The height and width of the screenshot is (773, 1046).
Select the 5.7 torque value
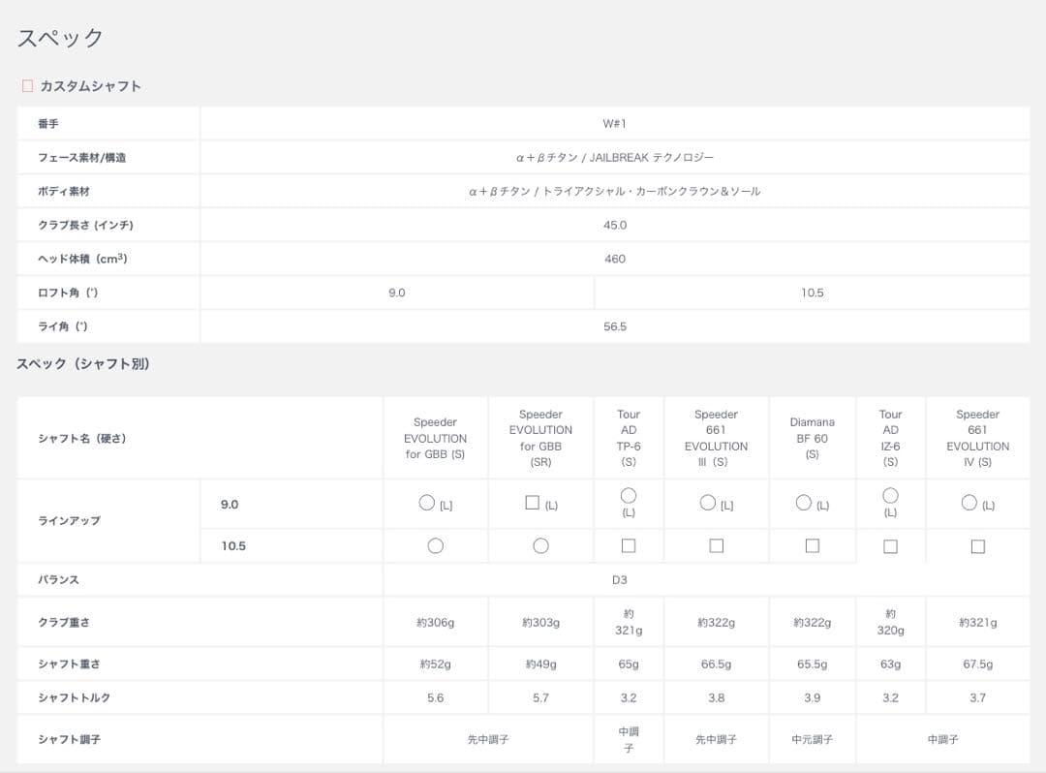tap(540, 697)
